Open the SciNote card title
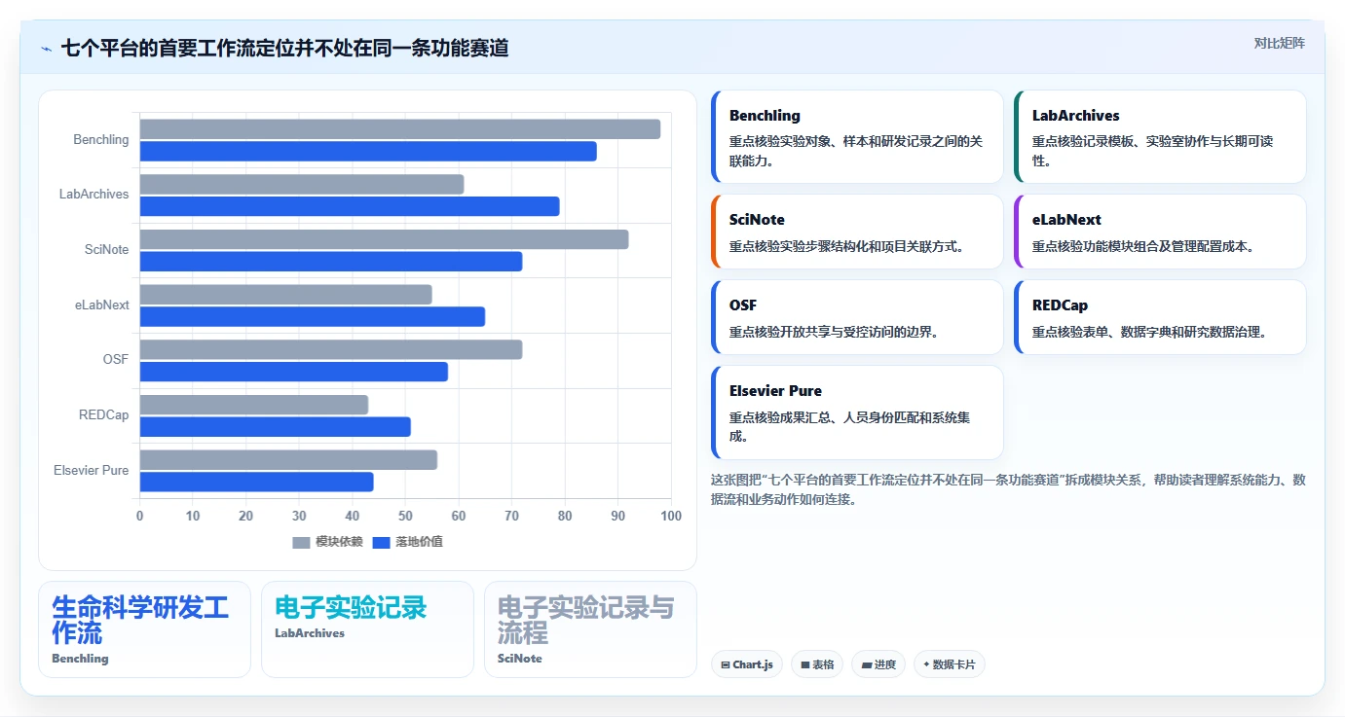The height and width of the screenshot is (717, 1345). tap(757, 220)
